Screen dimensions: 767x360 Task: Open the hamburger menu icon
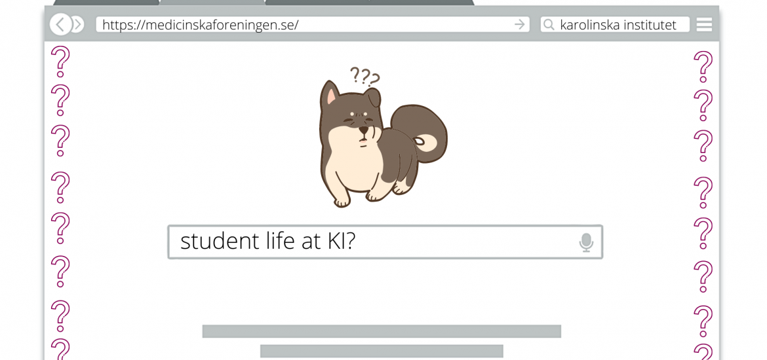point(704,24)
